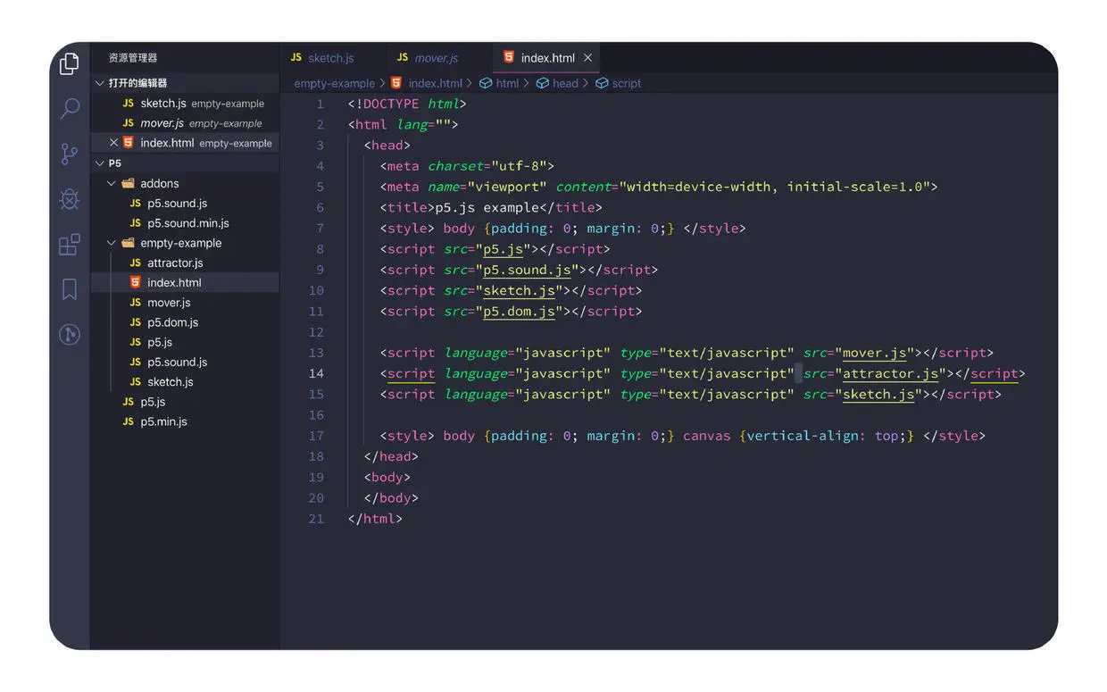
Task: Click empty-example in the breadcrumb
Action: (335, 83)
